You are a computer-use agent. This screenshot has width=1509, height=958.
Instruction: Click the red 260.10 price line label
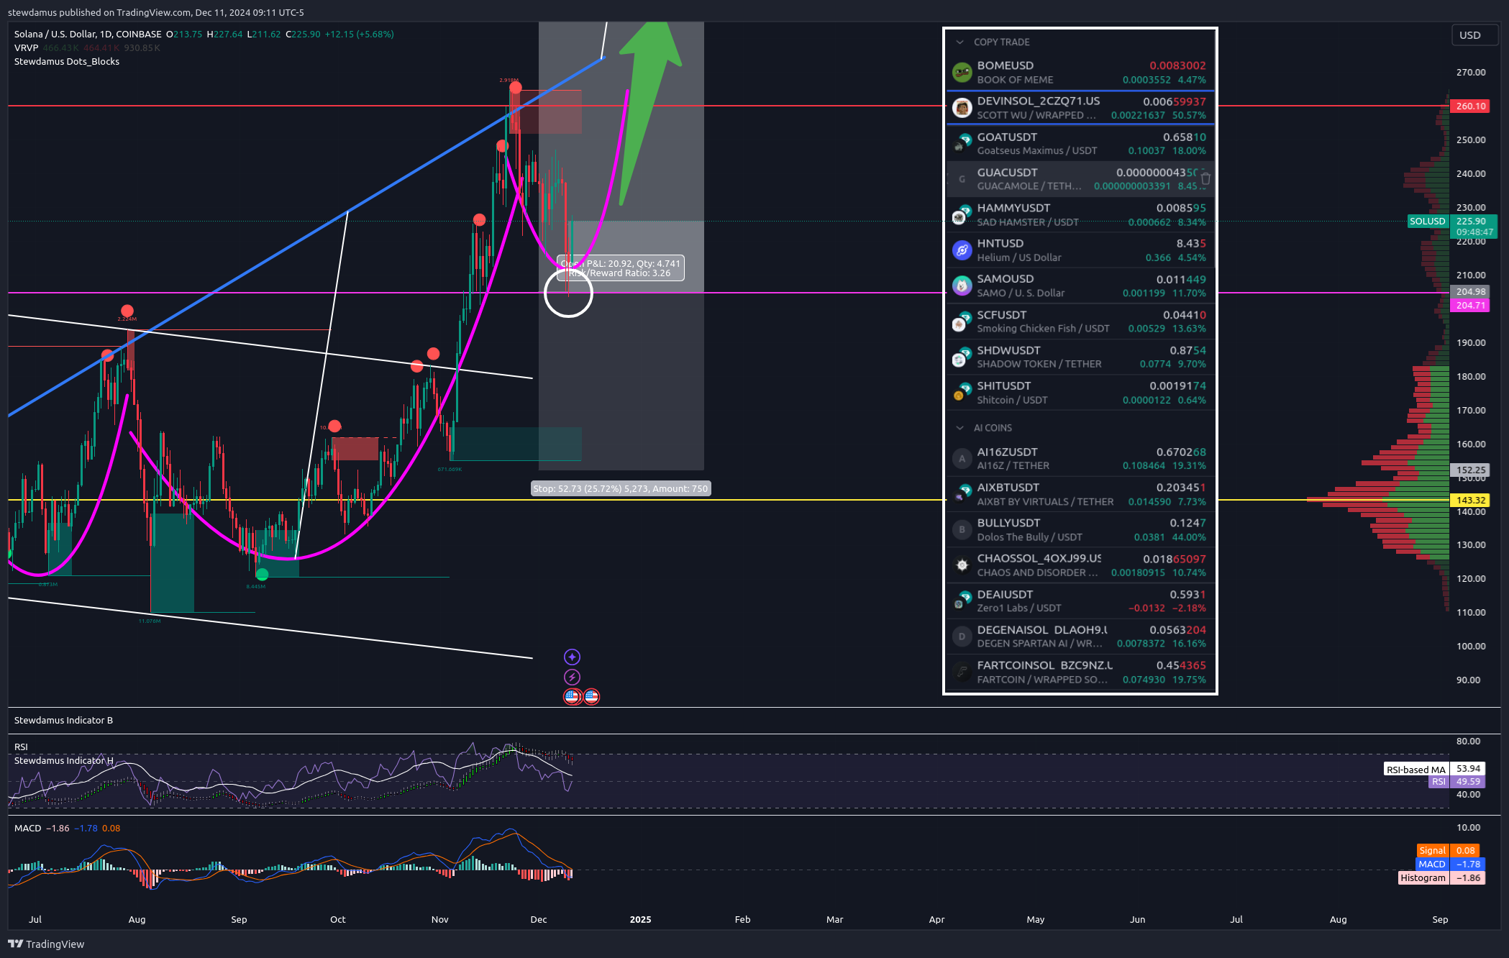coord(1470,106)
